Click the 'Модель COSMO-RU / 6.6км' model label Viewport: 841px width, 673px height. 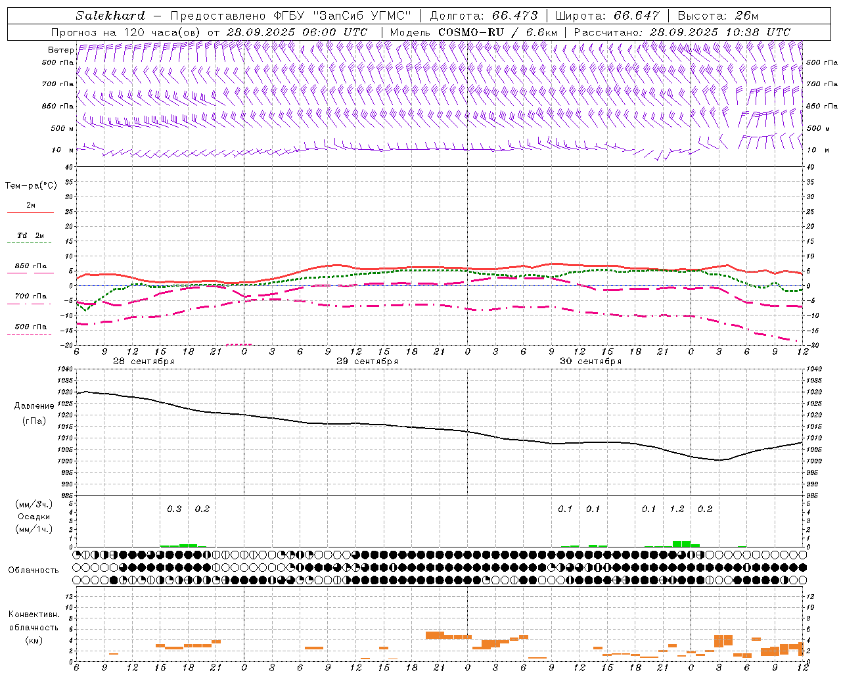[473, 32]
